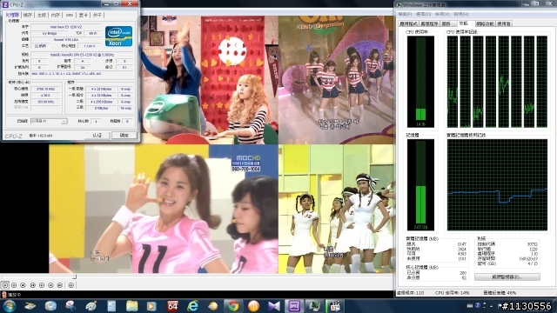This screenshot has width=557, height=313.
Task: Click the Intel Xeon E3 1230 V2 name field
Action: coord(66,27)
